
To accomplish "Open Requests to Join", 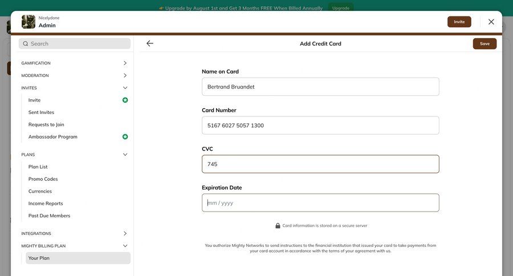I will (x=46, y=125).
